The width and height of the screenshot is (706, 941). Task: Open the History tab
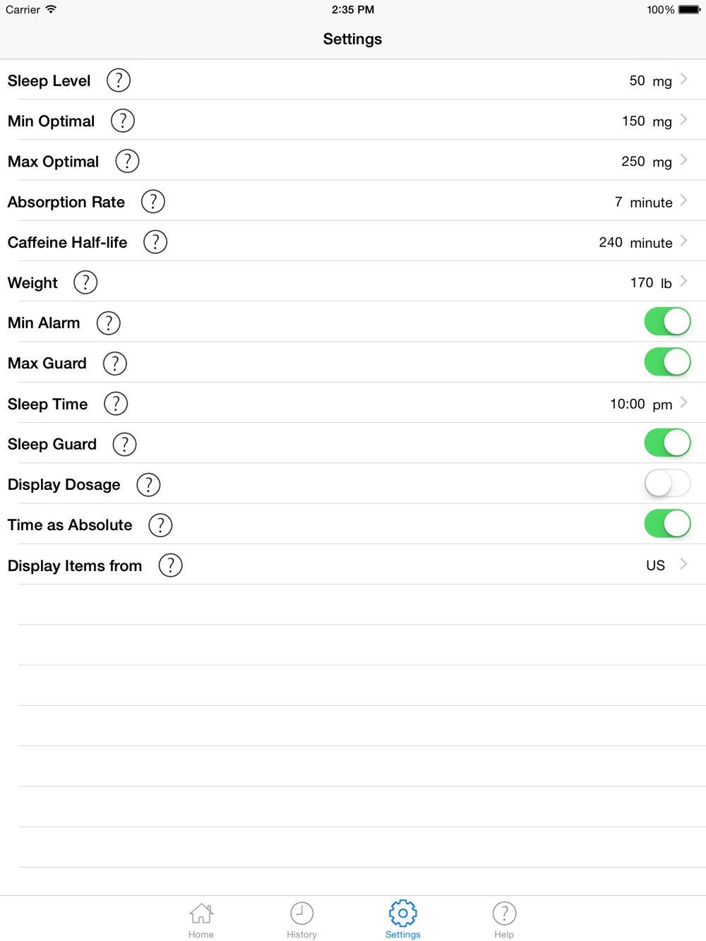301,921
